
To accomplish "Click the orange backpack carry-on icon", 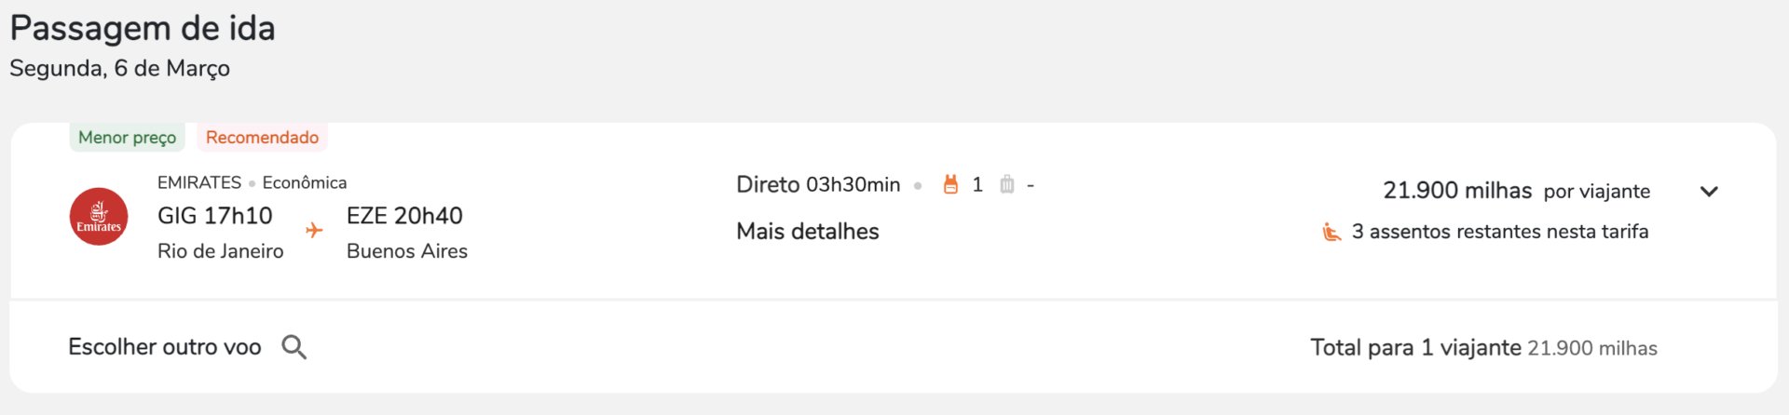I will (950, 184).
